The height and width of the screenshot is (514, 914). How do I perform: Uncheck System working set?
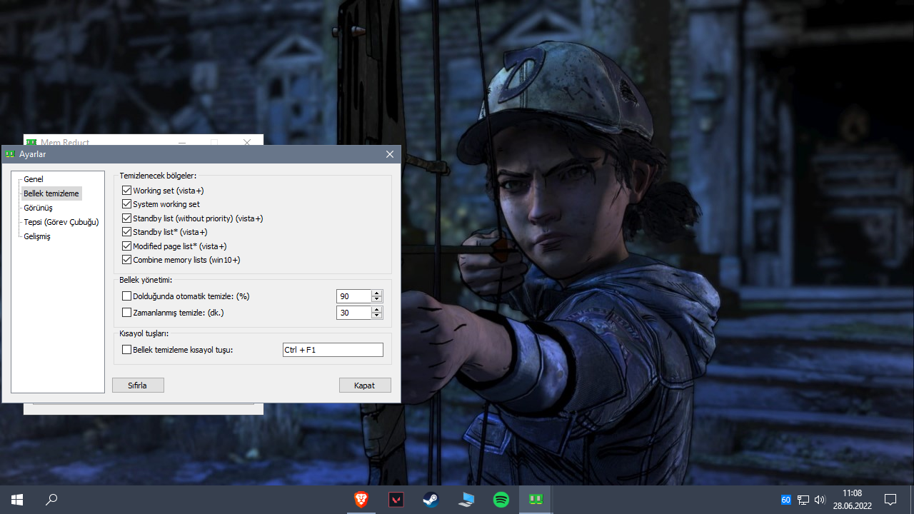click(127, 204)
